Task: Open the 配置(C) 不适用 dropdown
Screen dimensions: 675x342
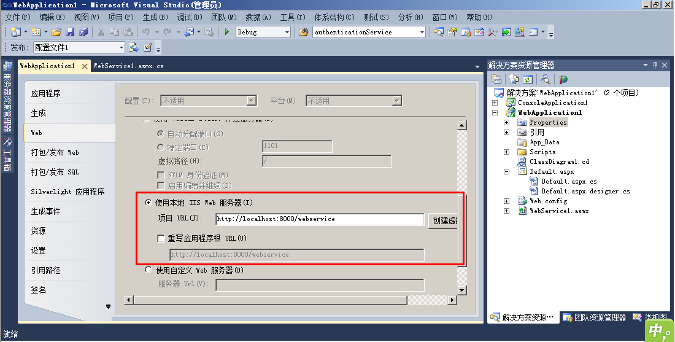Action: coord(252,101)
